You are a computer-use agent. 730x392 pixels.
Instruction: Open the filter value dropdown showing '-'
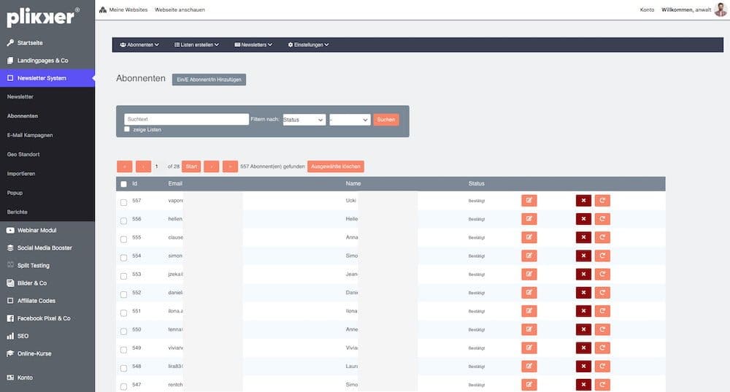pyautogui.click(x=350, y=120)
